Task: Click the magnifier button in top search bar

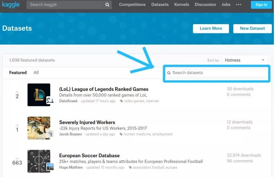Action: click(x=107, y=5)
